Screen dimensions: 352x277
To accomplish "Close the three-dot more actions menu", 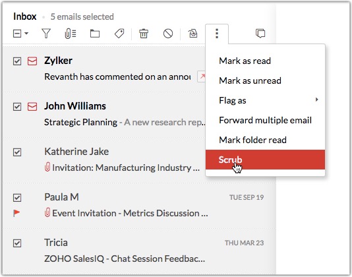I will pos(217,34).
